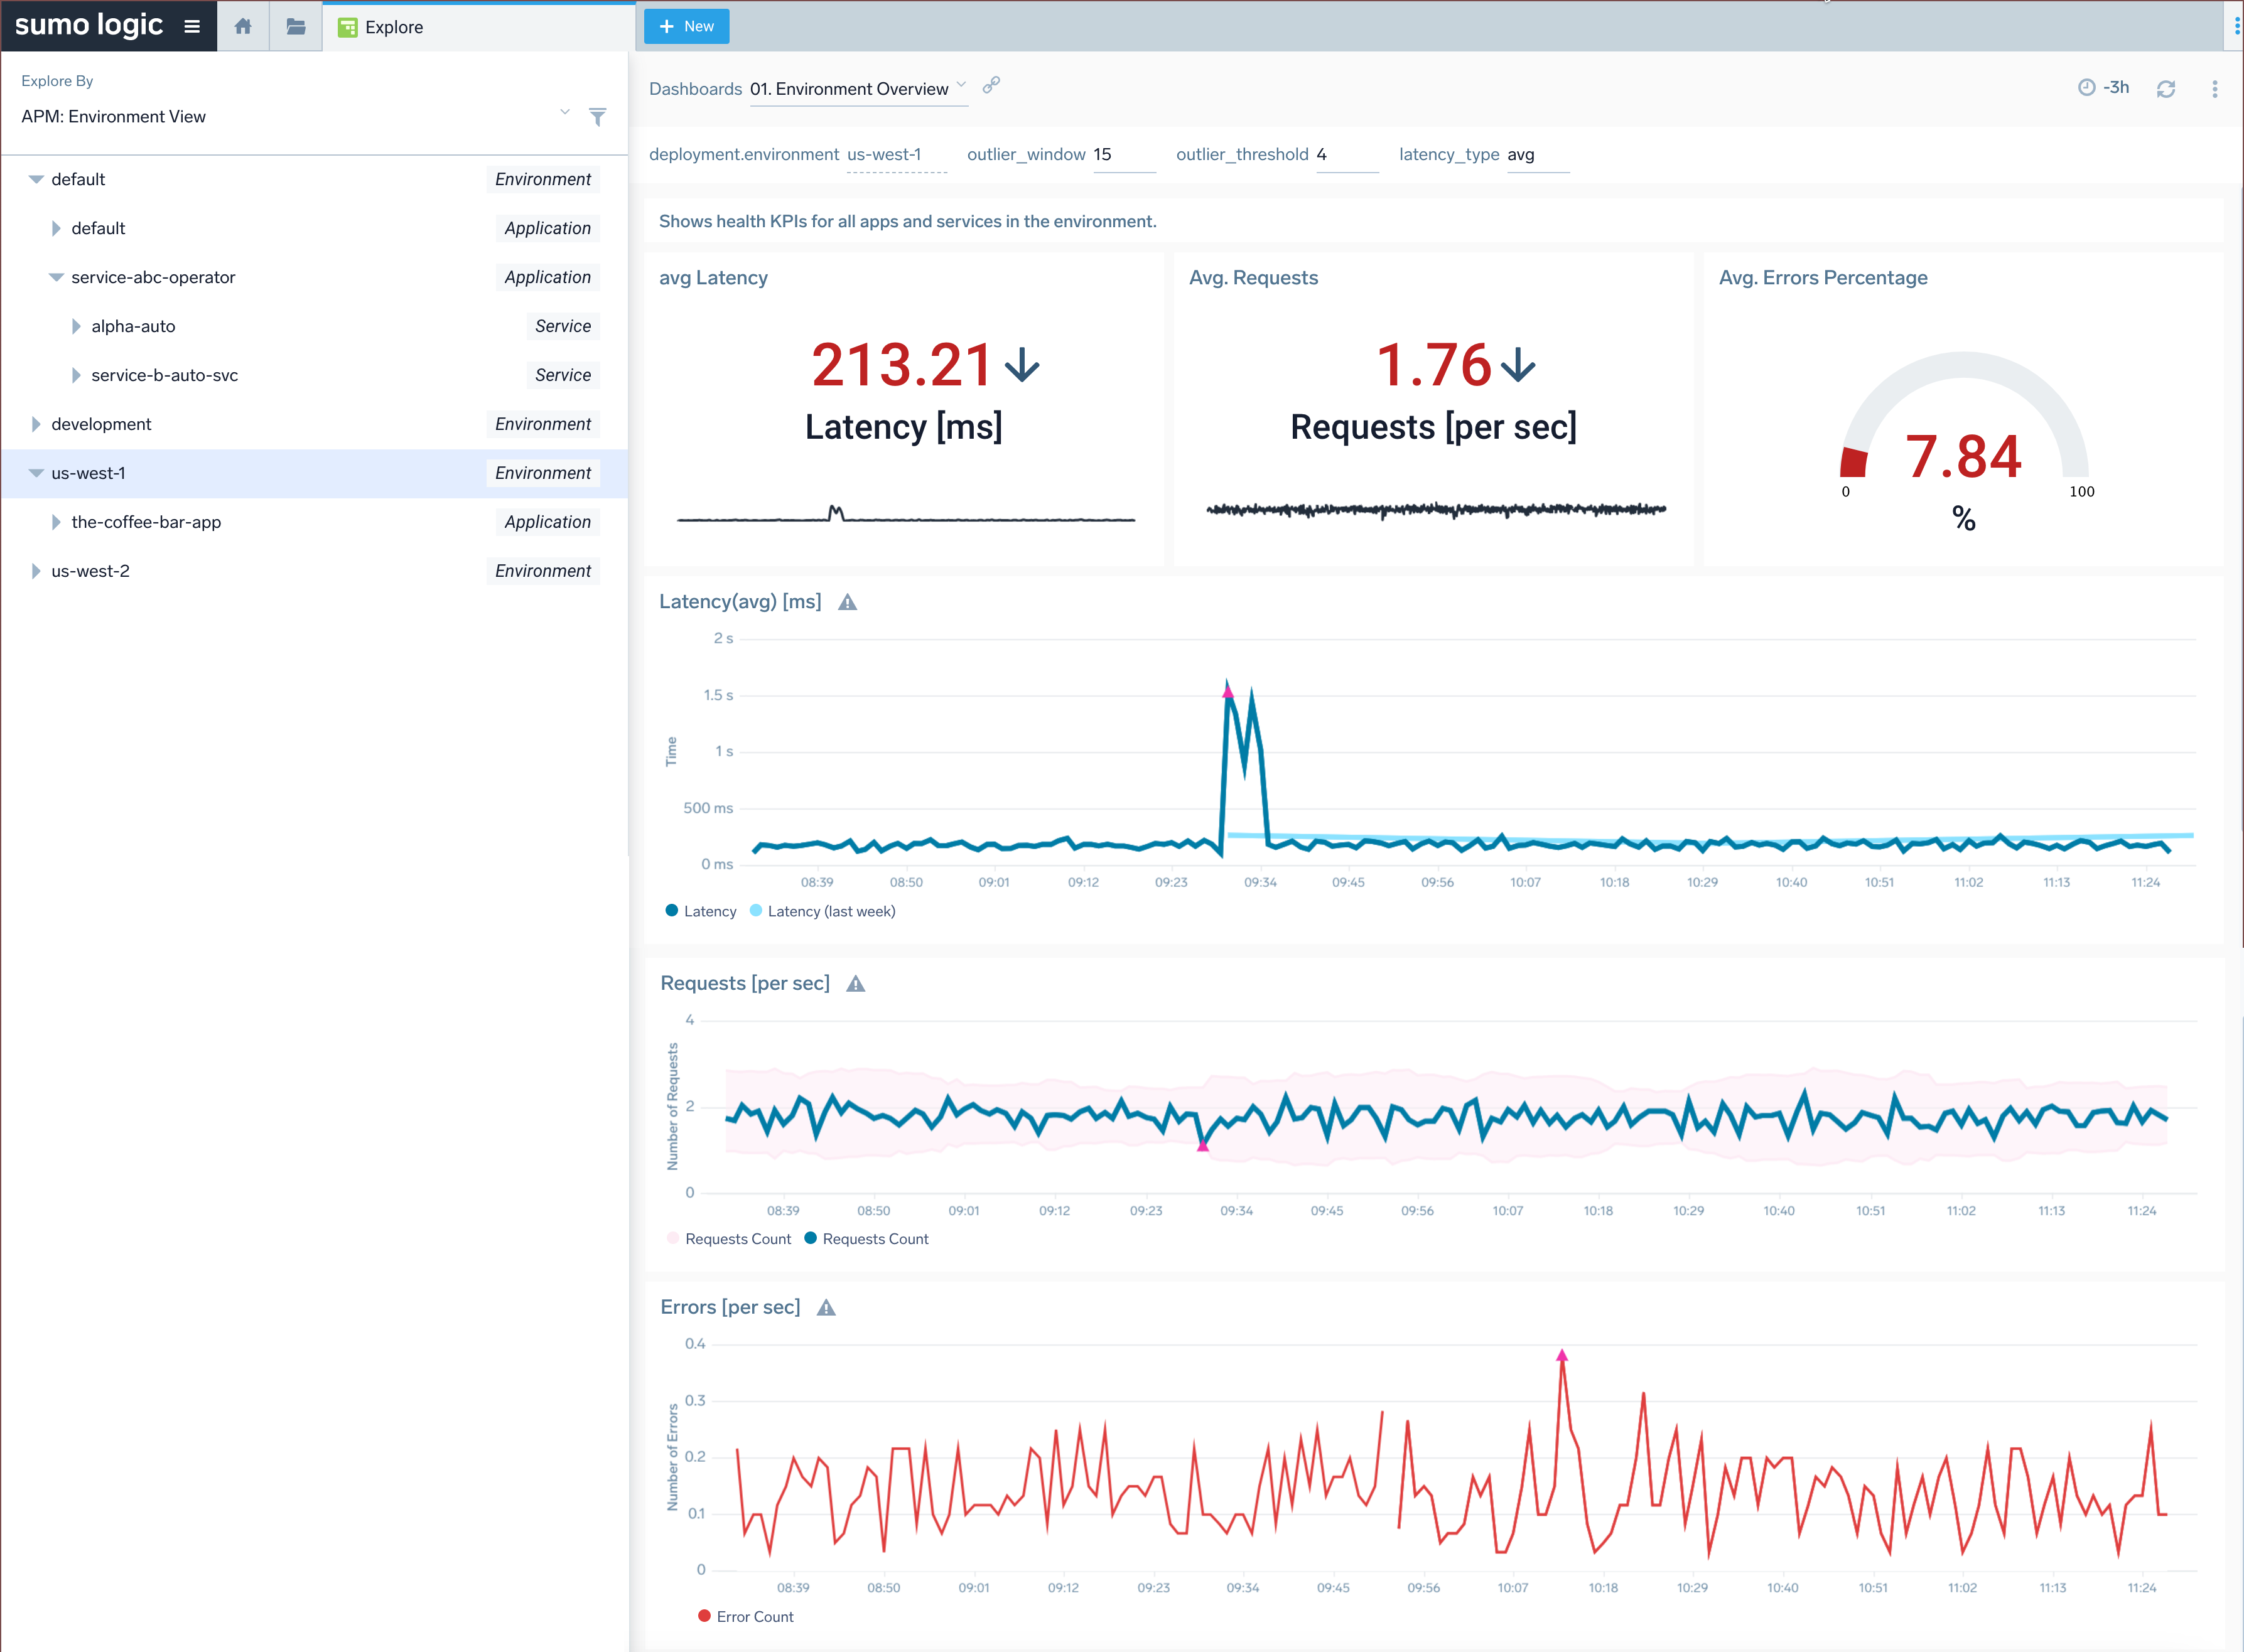Expand the default Application node
Screen dimensions: 2244x1652
[56, 229]
